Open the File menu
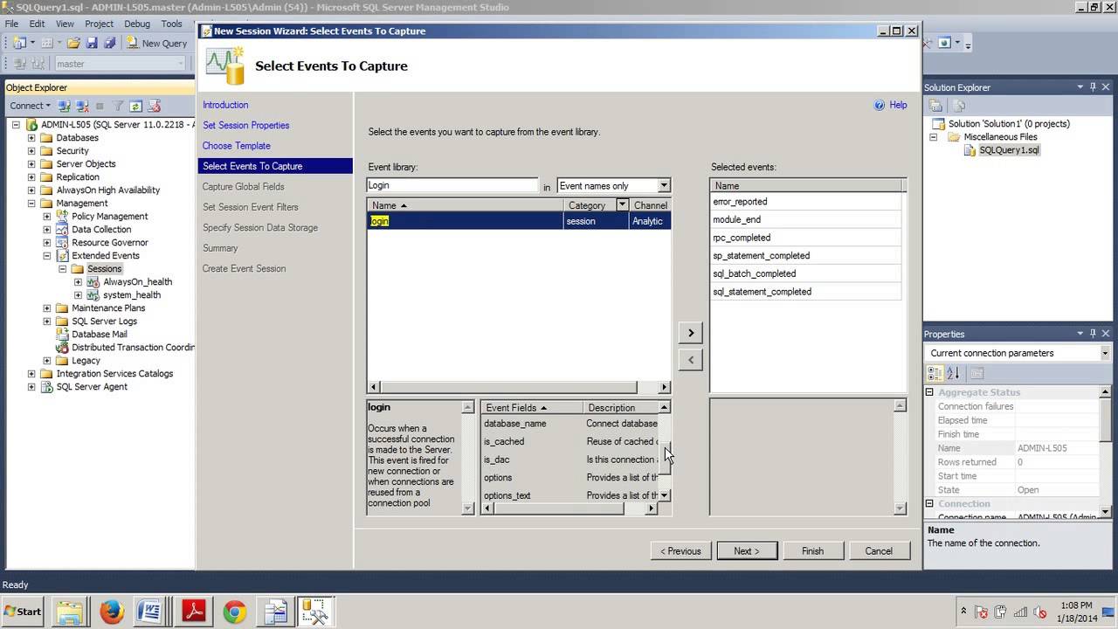The width and height of the screenshot is (1118, 629). [12, 24]
